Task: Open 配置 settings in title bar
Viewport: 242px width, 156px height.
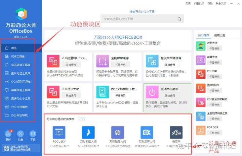Action: (188, 3)
